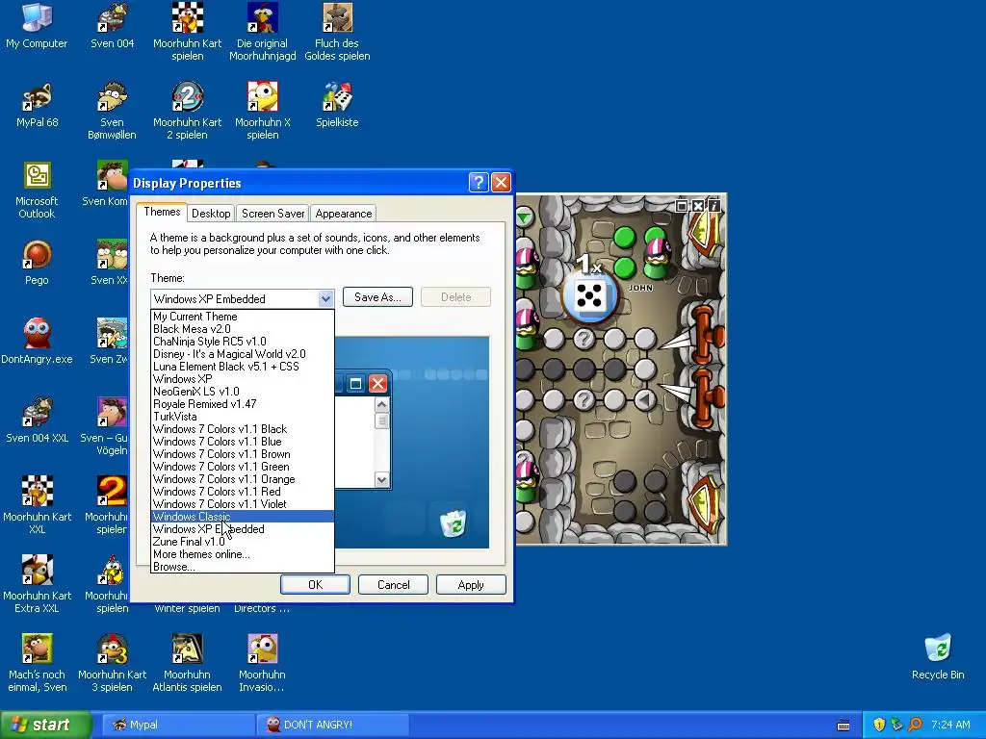The height and width of the screenshot is (739, 986).
Task: Pick Disney Magical World v2.0 theme
Action: pyautogui.click(x=243, y=354)
